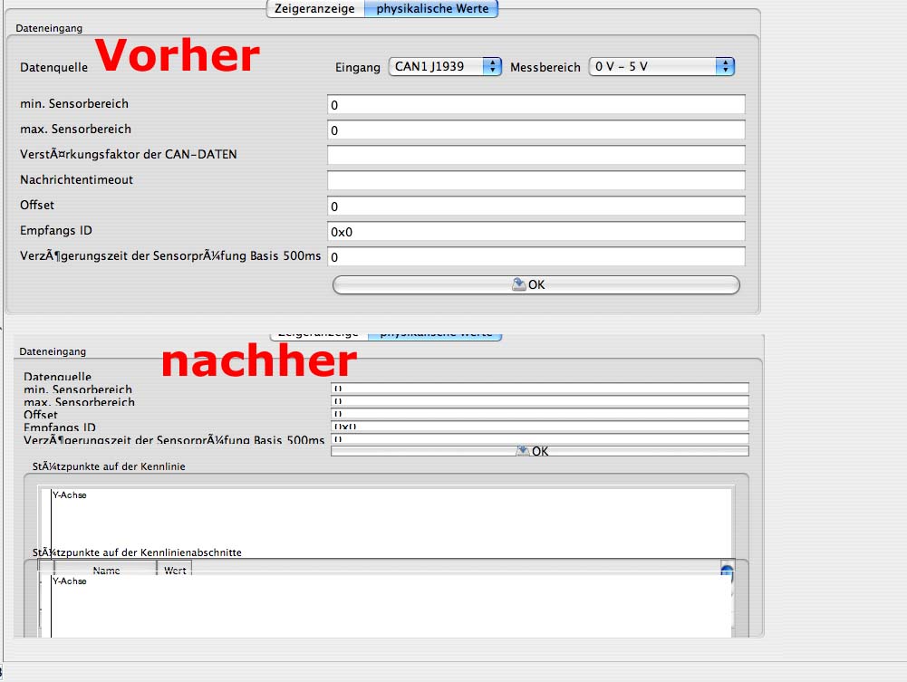The height and width of the screenshot is (682, 907).
Task: Click the Empfangs ID field in the bottom panel
Action: coord(540,427)
